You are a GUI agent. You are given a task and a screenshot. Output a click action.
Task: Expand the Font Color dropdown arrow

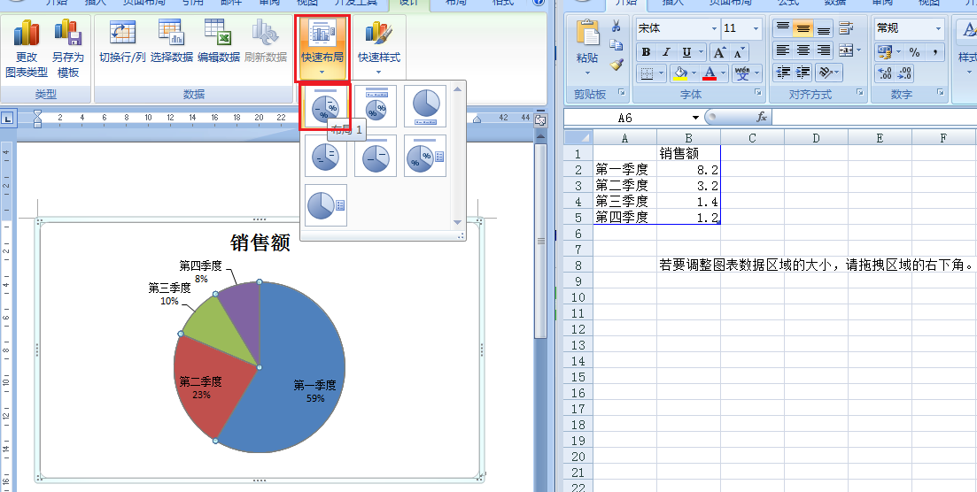tap(724, 73)
